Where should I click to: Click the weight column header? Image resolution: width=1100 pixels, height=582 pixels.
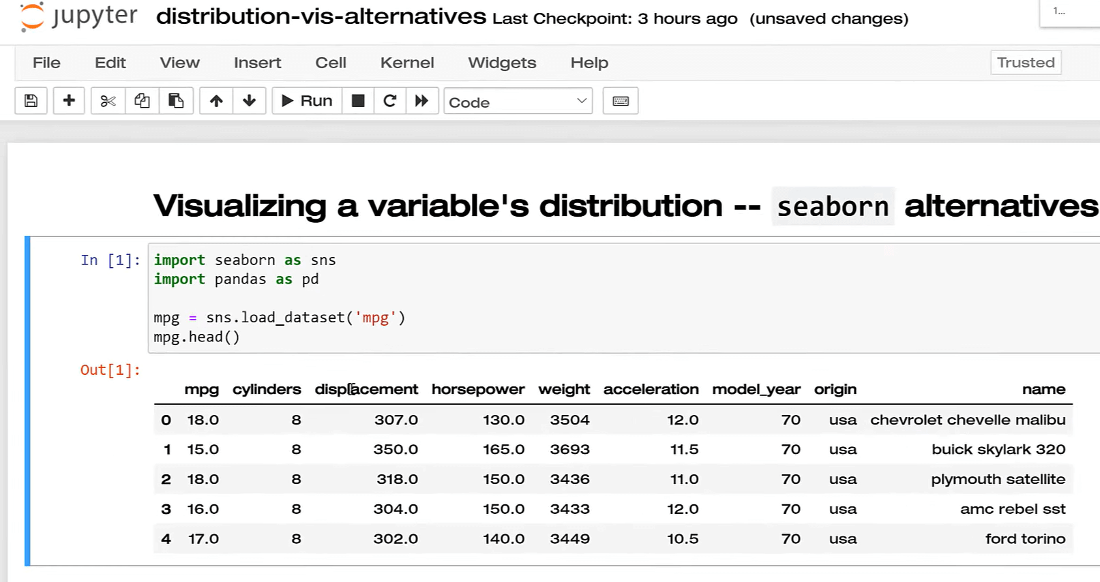564,389
